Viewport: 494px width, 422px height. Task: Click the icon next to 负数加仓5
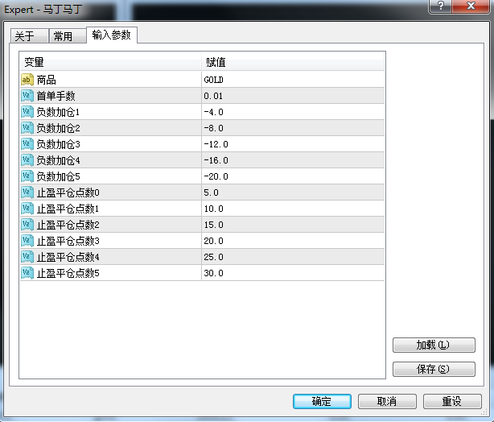(x=27, y=176)
